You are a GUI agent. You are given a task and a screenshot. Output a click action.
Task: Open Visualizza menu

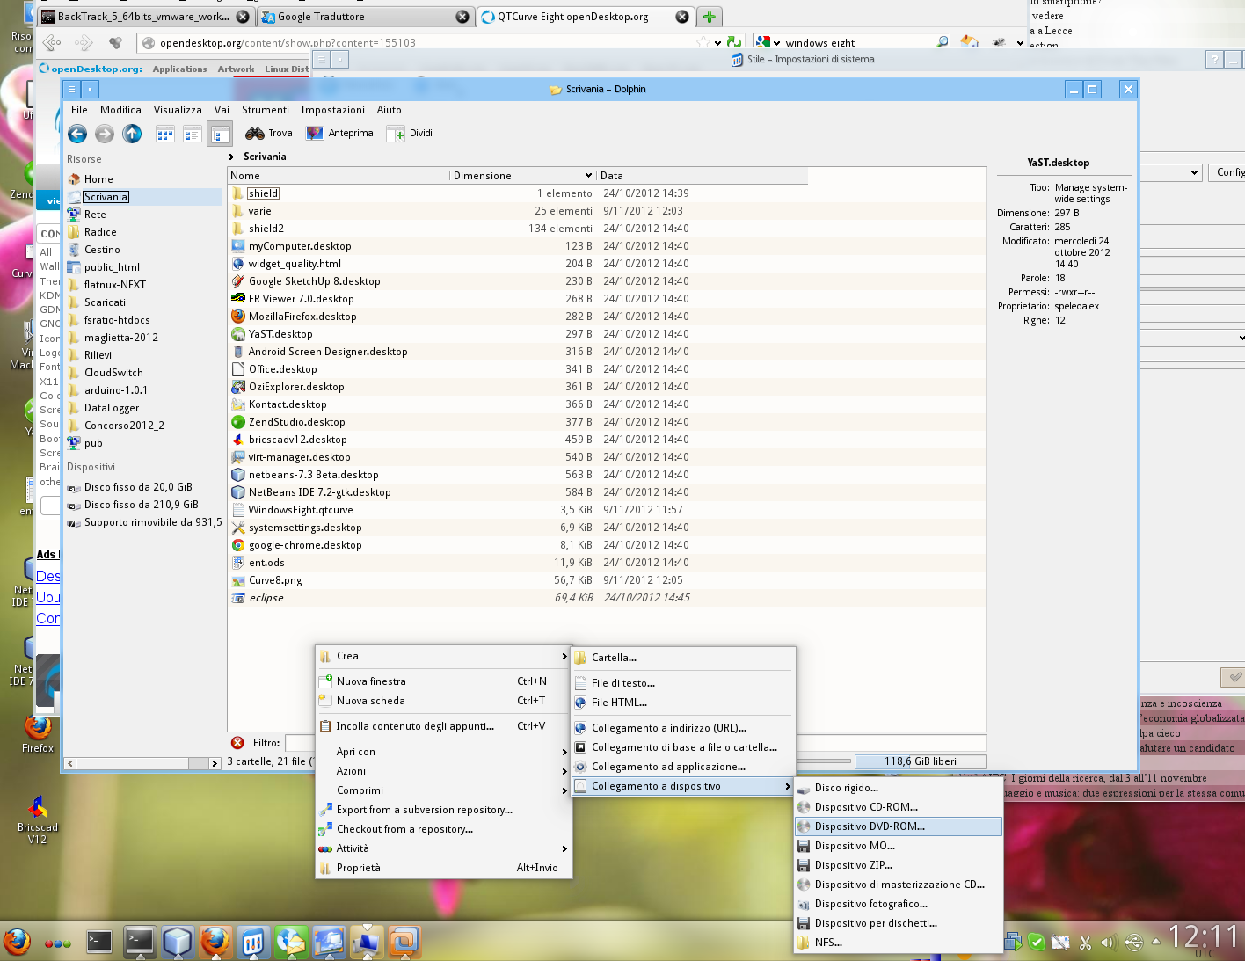pyautogui.click(x=178, y=110)
